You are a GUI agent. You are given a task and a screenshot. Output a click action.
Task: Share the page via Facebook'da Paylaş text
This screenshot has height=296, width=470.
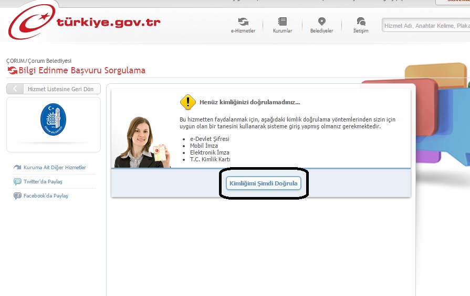(x=46, y=196)
